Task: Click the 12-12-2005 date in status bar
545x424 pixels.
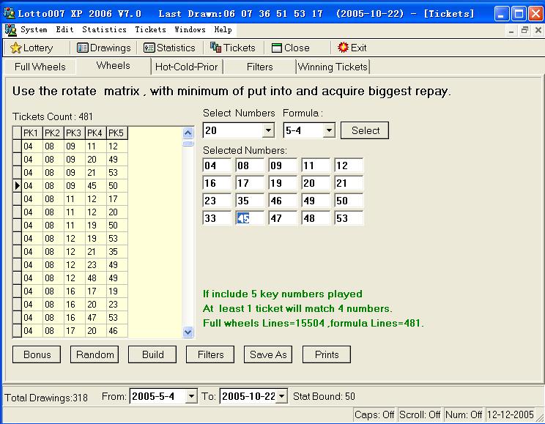Action: pyautogui.click(x=510, y=414)
